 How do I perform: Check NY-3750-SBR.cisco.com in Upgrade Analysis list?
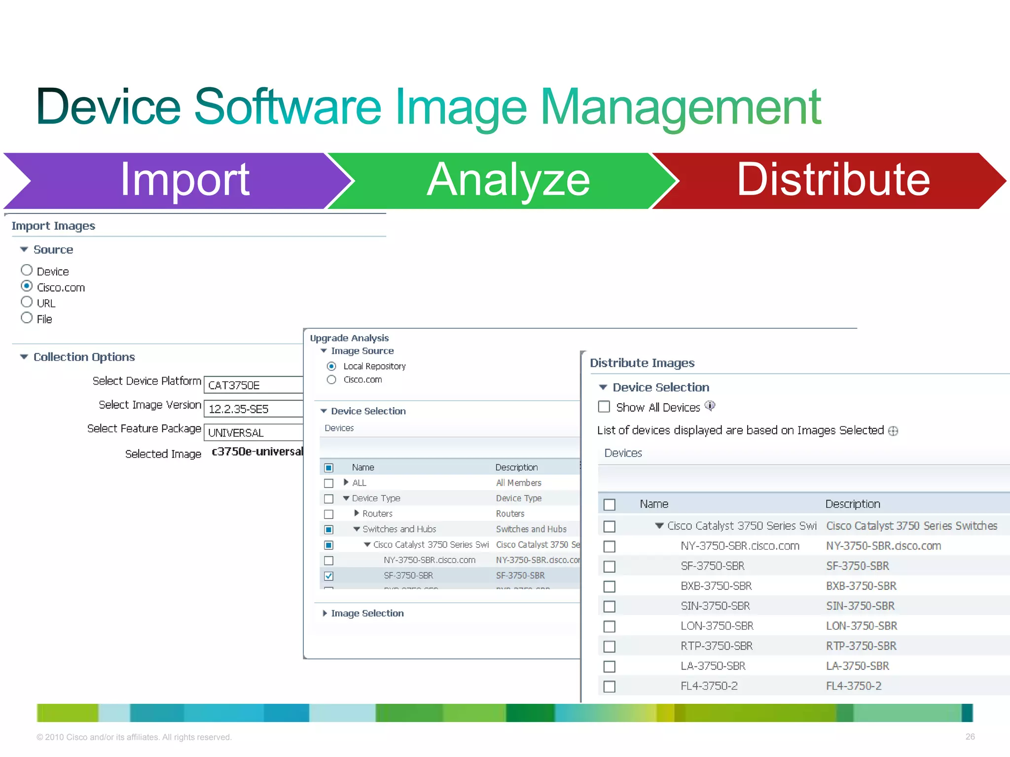tap(329, 560)
